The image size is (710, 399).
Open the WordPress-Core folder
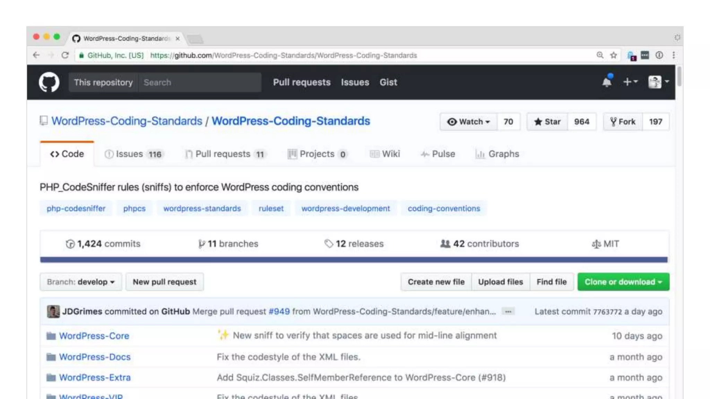pos(94,336)
